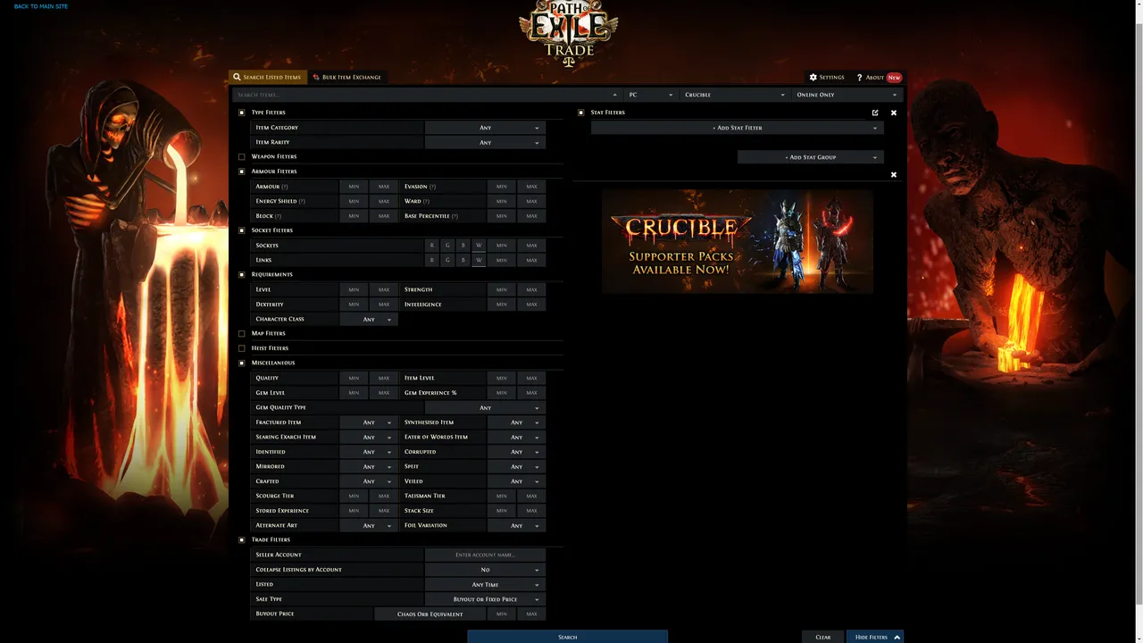Viewport: 1143px width, 643px height.
Task: Click the Sockets white W box
Action: [479, 246]
